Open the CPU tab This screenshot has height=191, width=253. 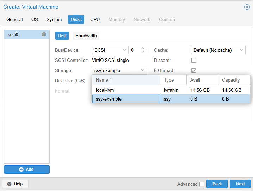tap(95, 20)
